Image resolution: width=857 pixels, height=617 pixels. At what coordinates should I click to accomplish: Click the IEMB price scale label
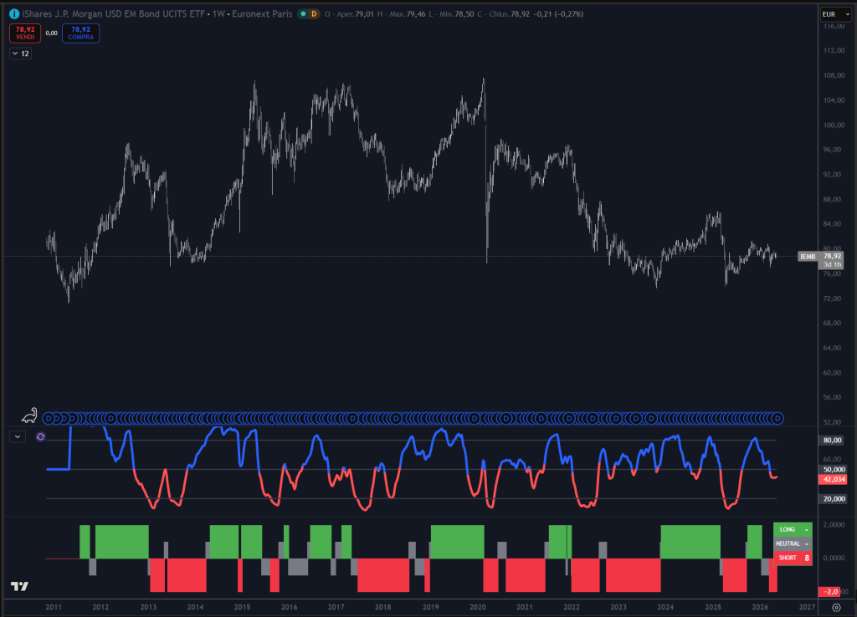coord(808,257)
